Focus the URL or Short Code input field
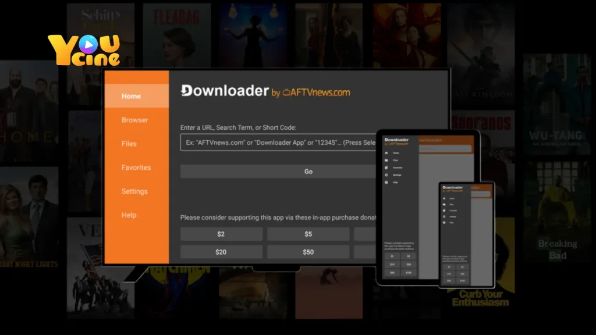The image size is (596, 335). tap(278, 142)
